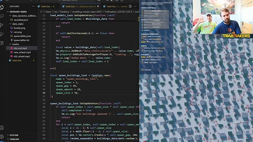
Task: Split the editor to the right
Action: pyautogui.click(x=130, y=6)
